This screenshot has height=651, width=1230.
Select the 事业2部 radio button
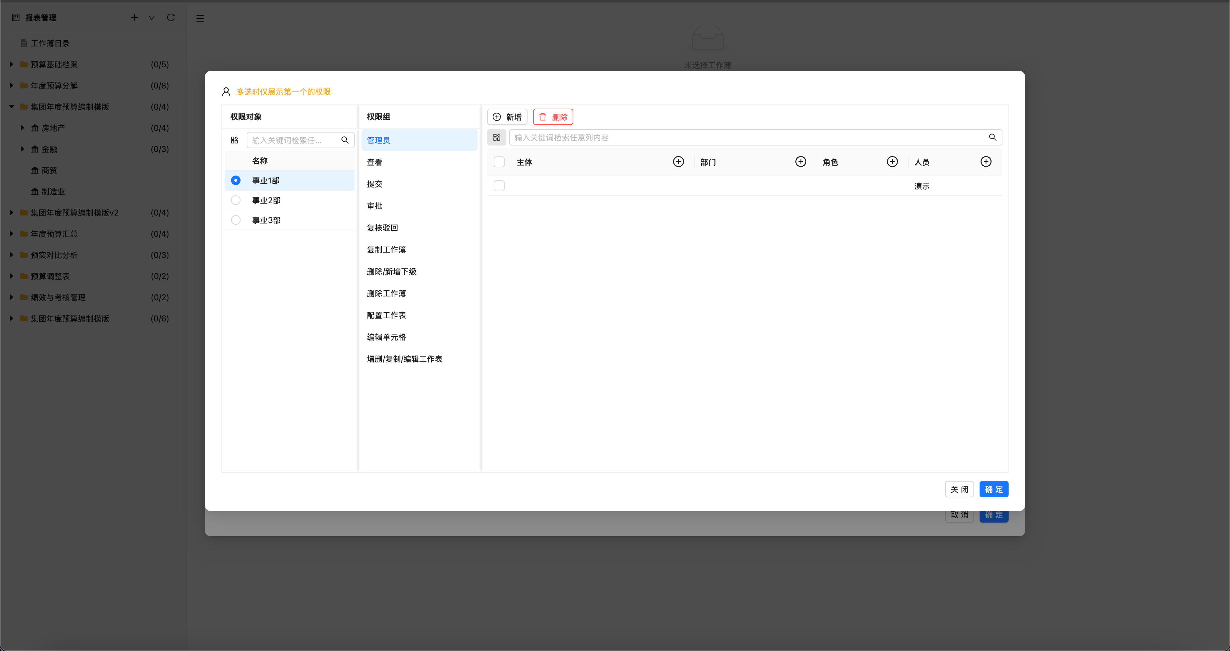pos(235,200)
